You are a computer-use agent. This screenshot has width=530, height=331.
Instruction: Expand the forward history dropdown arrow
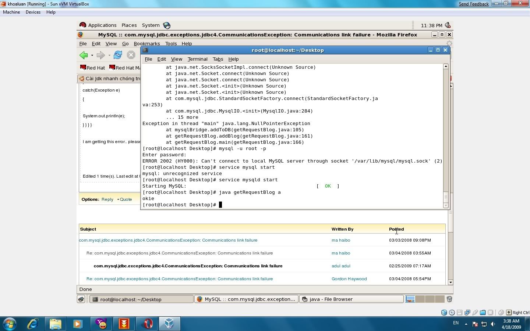pyautogui.click(x=109, y=56)
